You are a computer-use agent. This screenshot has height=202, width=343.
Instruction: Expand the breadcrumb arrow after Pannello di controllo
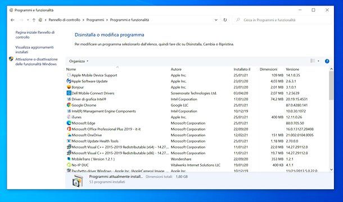click(83, 20)
